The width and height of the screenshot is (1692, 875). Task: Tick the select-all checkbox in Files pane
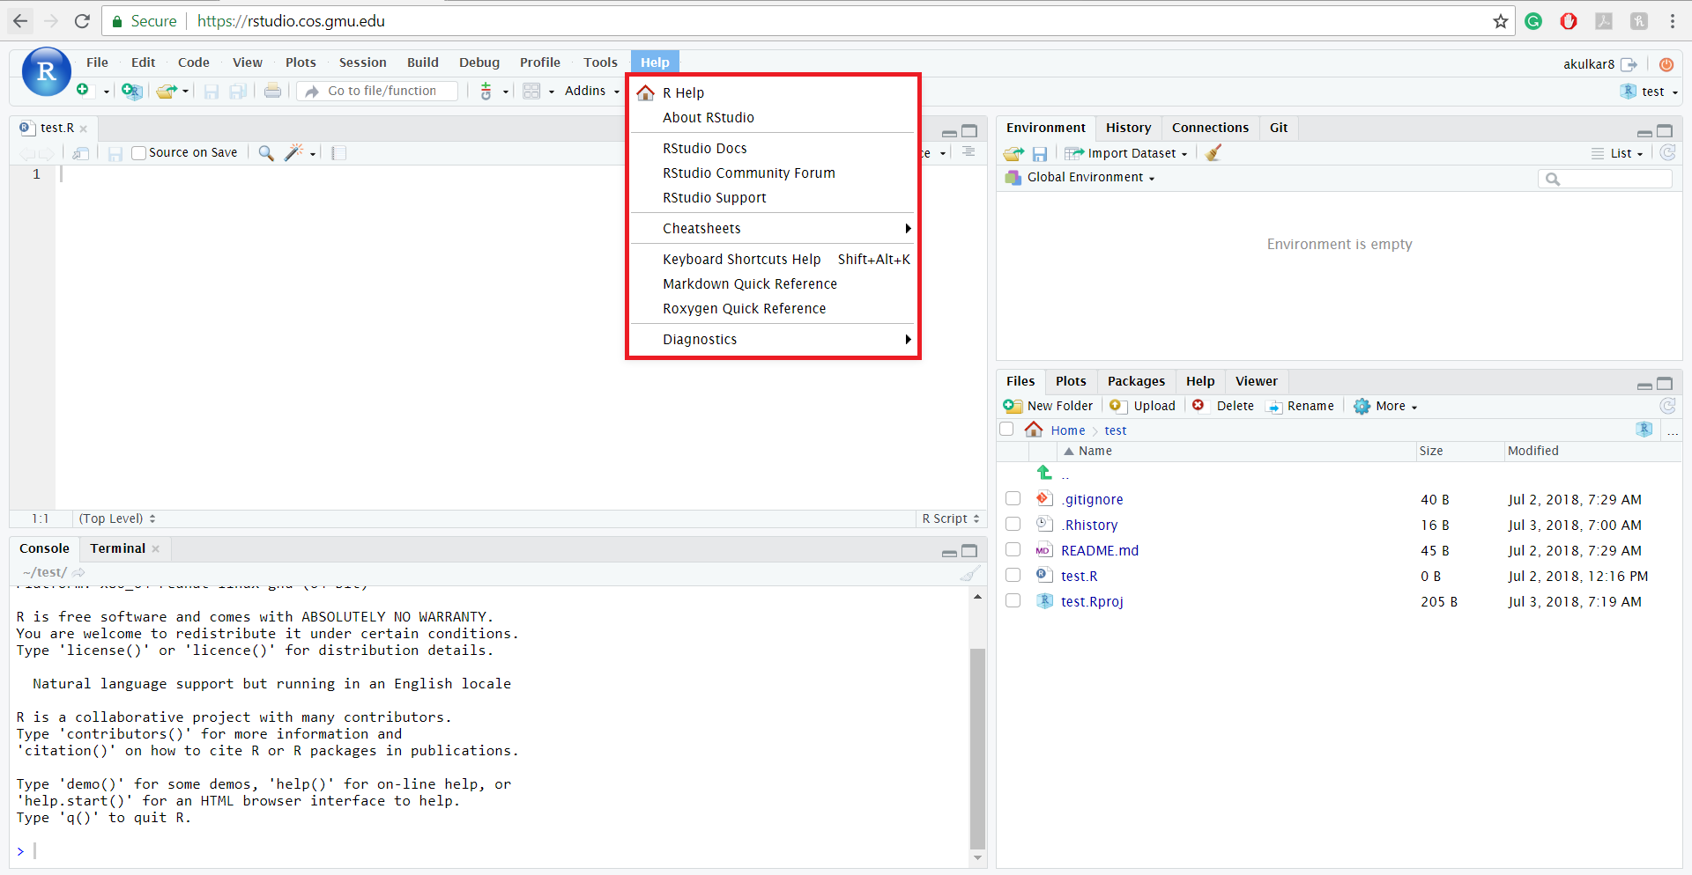[1006, 430]
